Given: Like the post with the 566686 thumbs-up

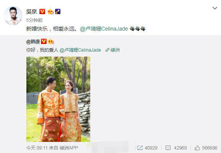Looking at the screenshot, I should pyautogui.click(x=206, y=148).
